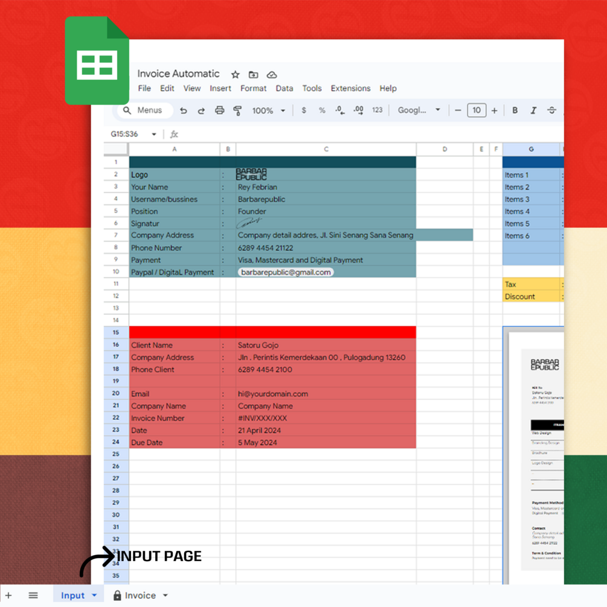Increase decimal places
607x607 pixels.
pyautogui.click(x=359, y=111)
